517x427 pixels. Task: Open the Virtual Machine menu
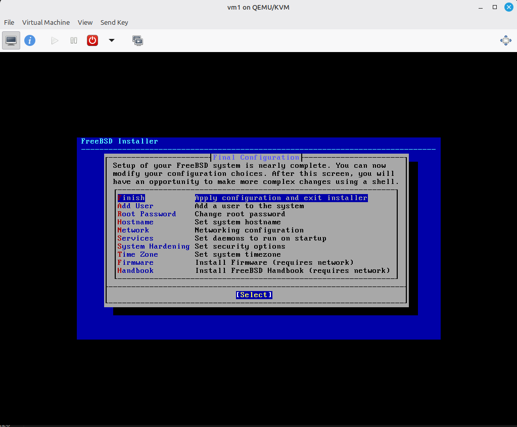click(x=46, y=22)
